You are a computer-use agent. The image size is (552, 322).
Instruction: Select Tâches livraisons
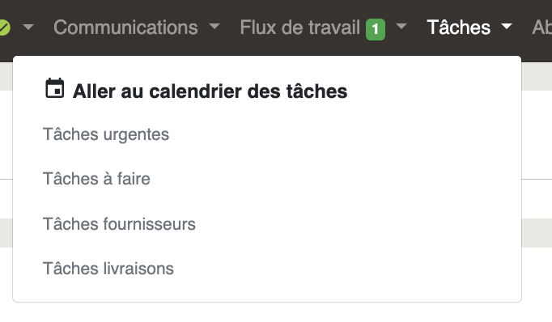[108, 269]
